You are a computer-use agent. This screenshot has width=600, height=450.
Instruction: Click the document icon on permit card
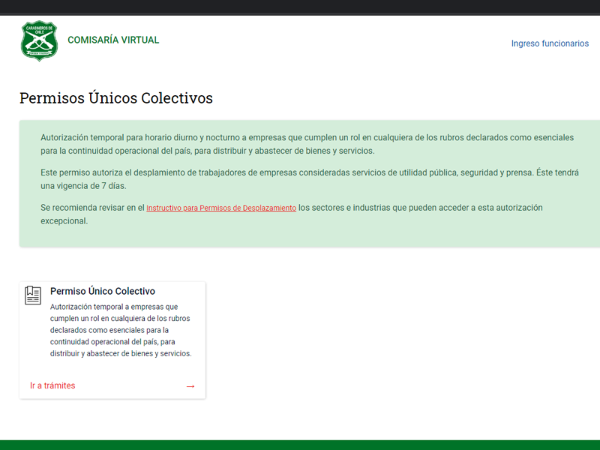[x=33, y=295]
